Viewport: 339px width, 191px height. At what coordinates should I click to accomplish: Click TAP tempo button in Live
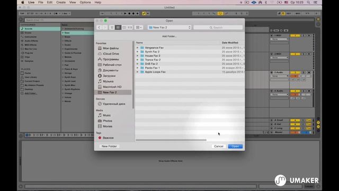22,13
